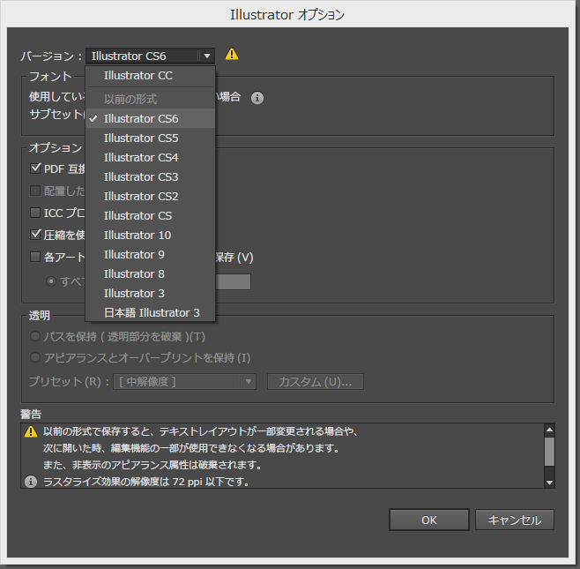Click the OK button
The image size is (580, 569).
(x=429, y=520)
